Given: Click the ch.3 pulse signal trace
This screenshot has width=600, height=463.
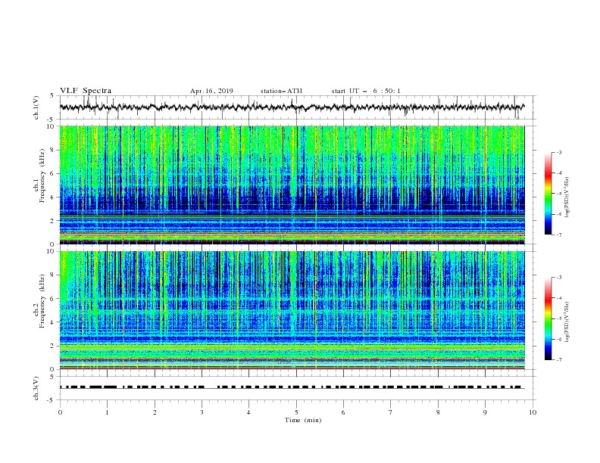Looking at the screenshot, I should pos(292,387).
